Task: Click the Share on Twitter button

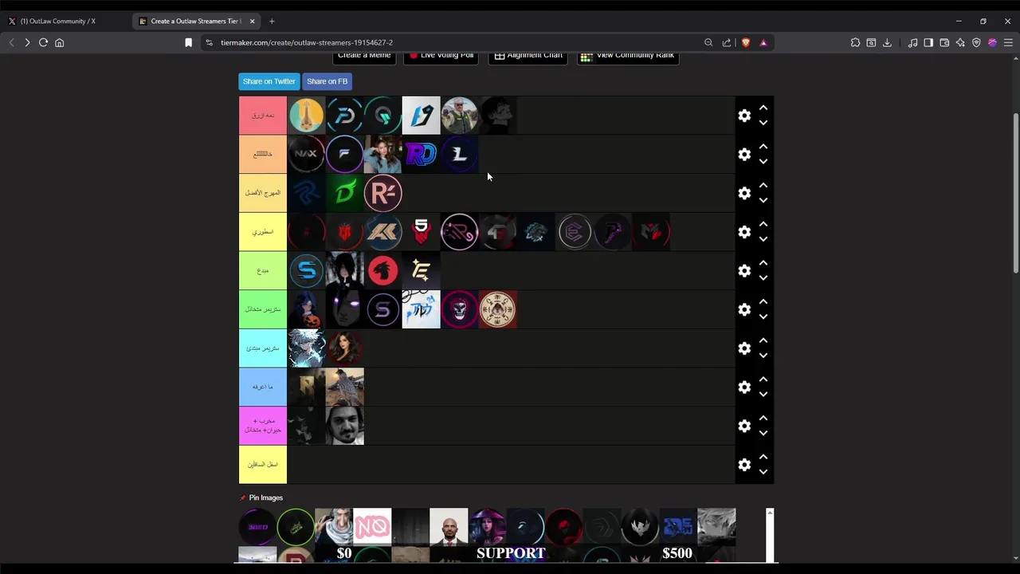Action: (269, 81)
